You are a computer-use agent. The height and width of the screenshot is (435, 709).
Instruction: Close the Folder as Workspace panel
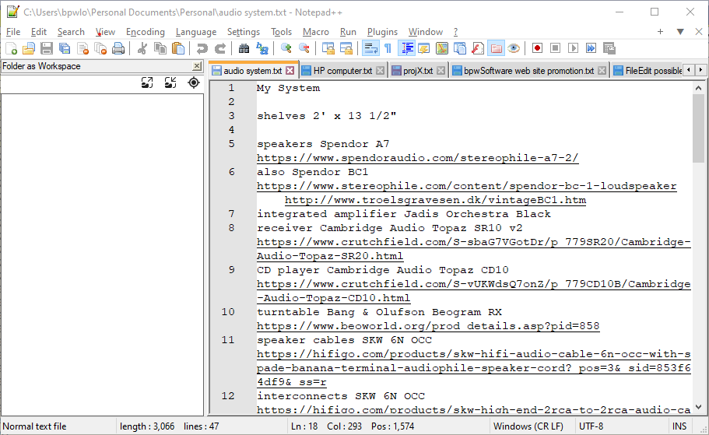(x=197, y=66)
